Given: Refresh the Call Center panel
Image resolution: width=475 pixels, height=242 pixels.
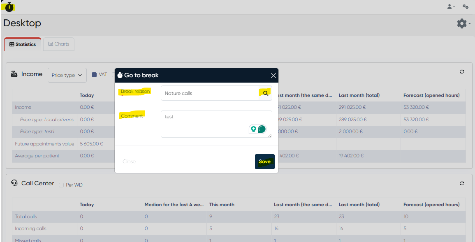Looking at the screenshot, I should (462, 183).
